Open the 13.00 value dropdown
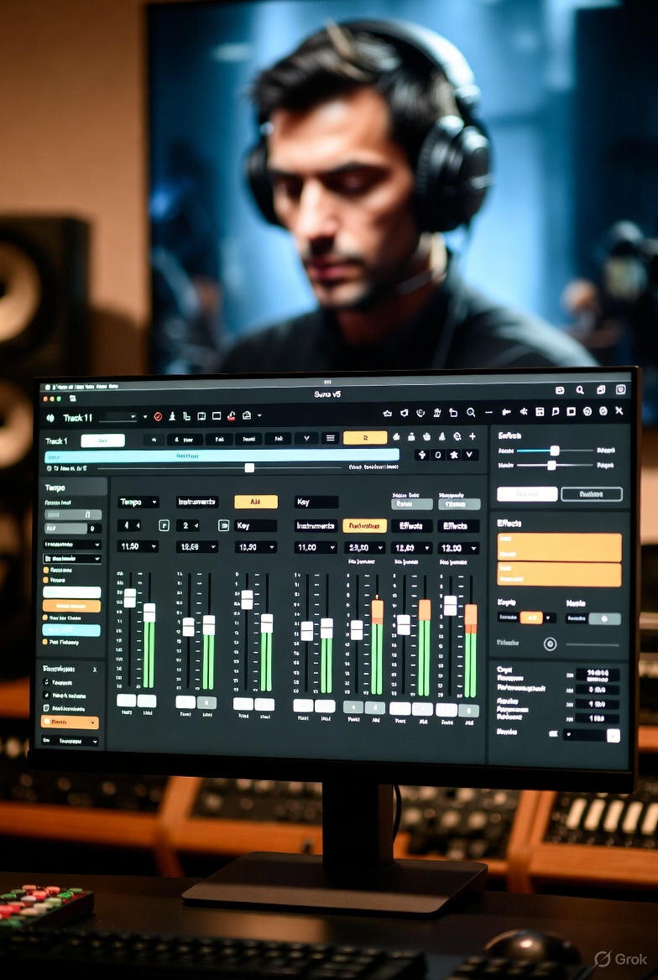 click(255, 548)
